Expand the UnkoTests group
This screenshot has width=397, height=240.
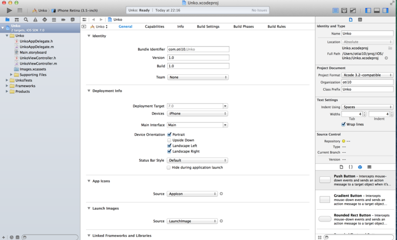[x=7, y=80]
